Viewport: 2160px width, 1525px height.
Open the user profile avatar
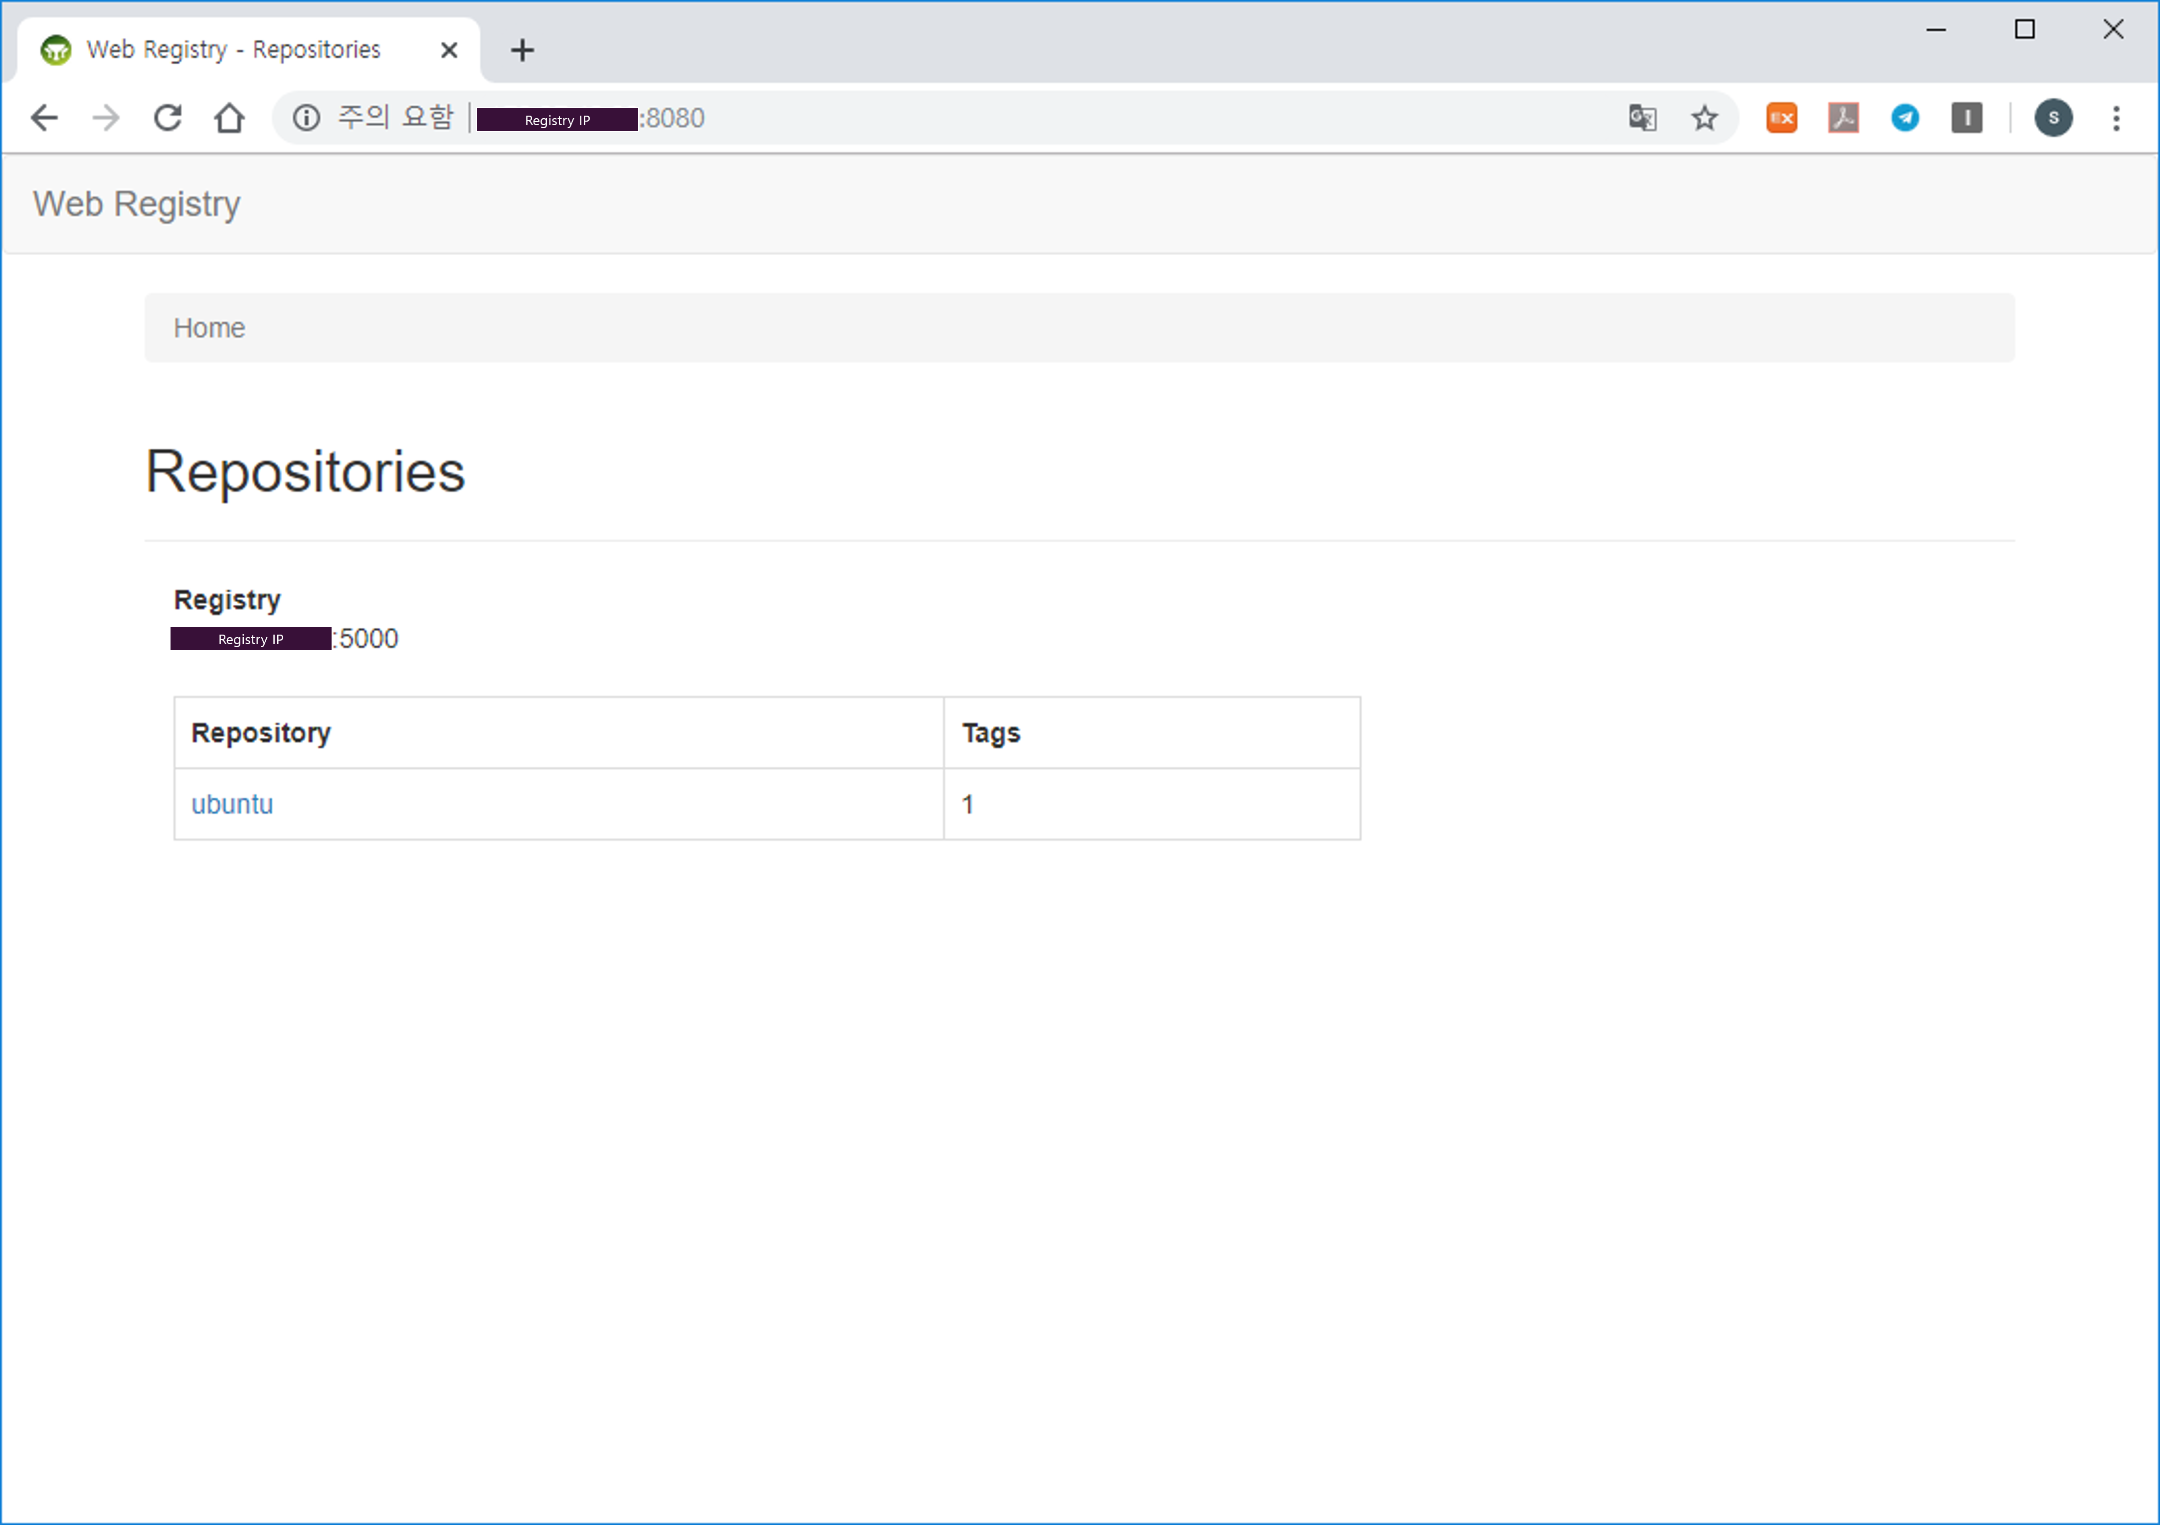[x=2053, y=118]
